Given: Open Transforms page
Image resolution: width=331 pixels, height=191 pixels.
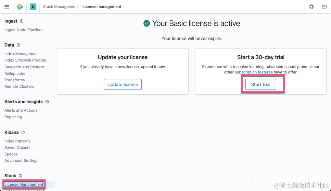Looking at the screenshot, I should tap(15, 80).
